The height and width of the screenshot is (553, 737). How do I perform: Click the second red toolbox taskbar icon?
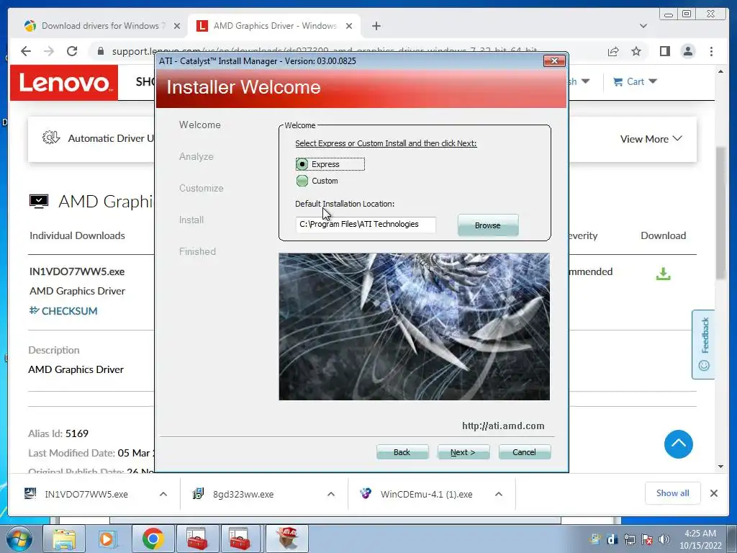point(240,539)
